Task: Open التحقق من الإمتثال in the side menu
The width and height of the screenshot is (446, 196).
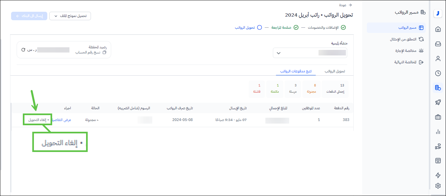Action: pos(406,39)
